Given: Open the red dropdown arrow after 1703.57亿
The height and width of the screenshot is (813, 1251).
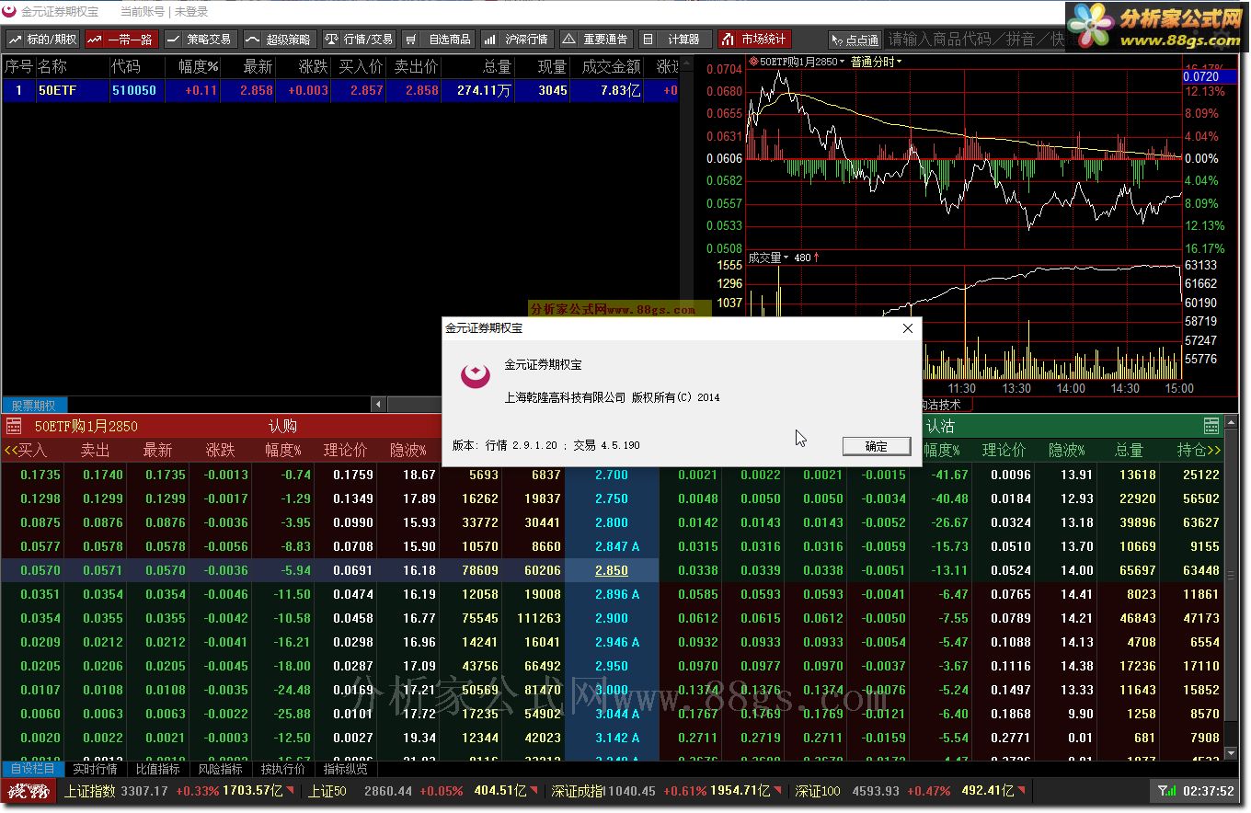Looking at the screenshot, I should [291, 790].
